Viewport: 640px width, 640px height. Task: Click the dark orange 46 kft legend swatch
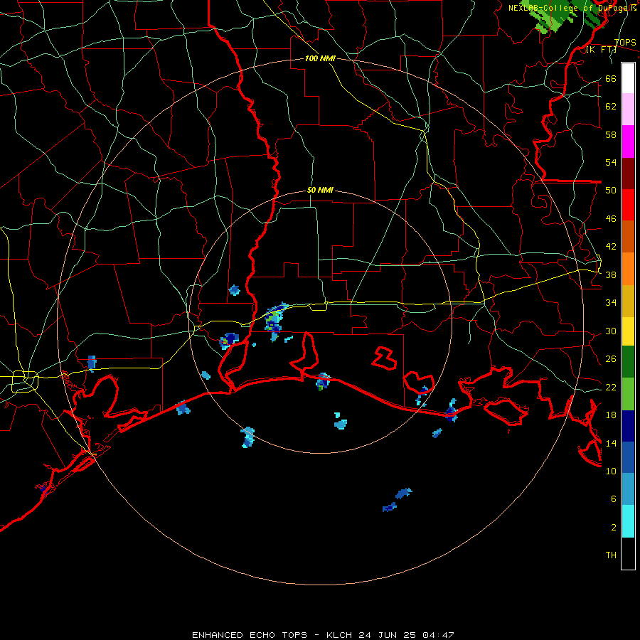click(x=628, y=237)
